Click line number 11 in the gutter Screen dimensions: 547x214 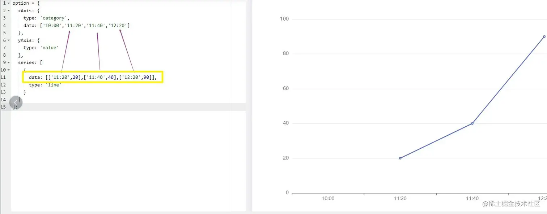point(4,77)
